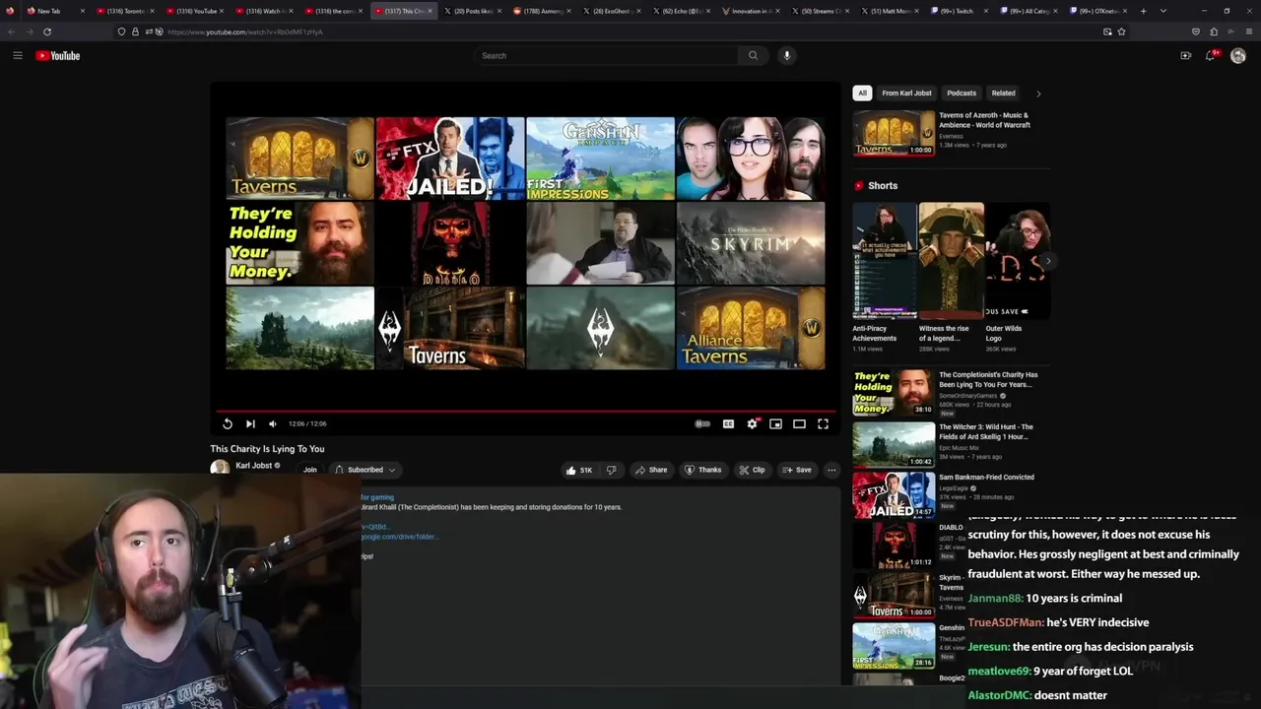Replay the video with the replay icon
The height and width of the screenshot is (709, 1261).
click(228, 423)
